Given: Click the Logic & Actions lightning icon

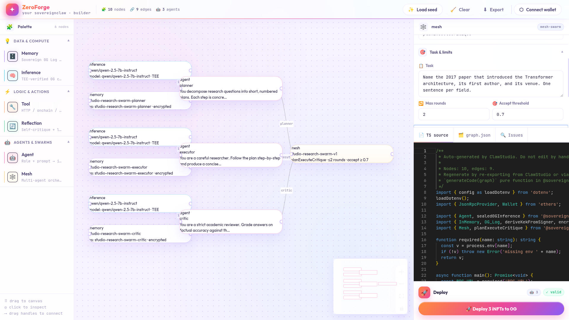Looking at the screenshot, I should pyautogui.click(x=7, y=92).
